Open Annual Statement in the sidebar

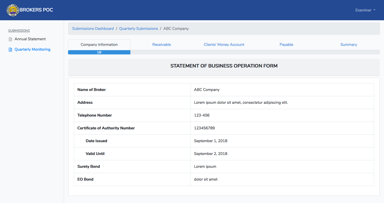(30, 39)
